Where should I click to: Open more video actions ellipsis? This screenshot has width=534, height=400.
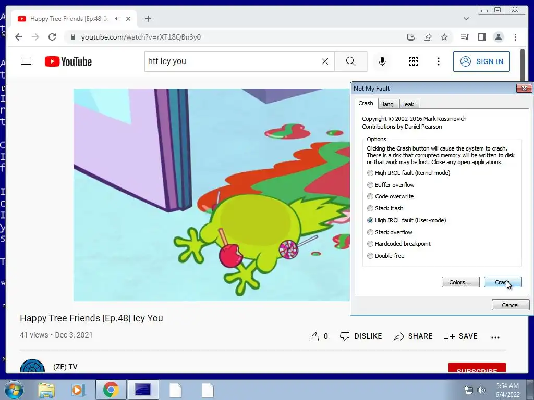pos(495,337)
